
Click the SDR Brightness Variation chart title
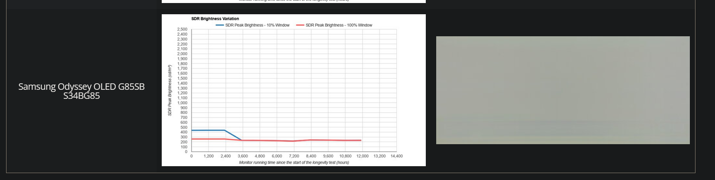[x=215, y=19]
